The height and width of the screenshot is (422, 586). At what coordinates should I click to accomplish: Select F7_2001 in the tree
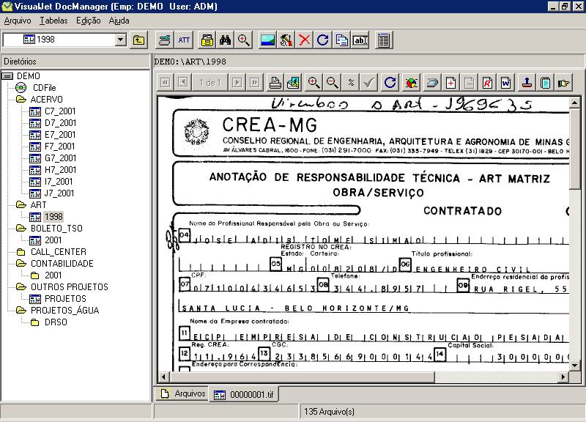pyautogui.click(x=60, y=147)
